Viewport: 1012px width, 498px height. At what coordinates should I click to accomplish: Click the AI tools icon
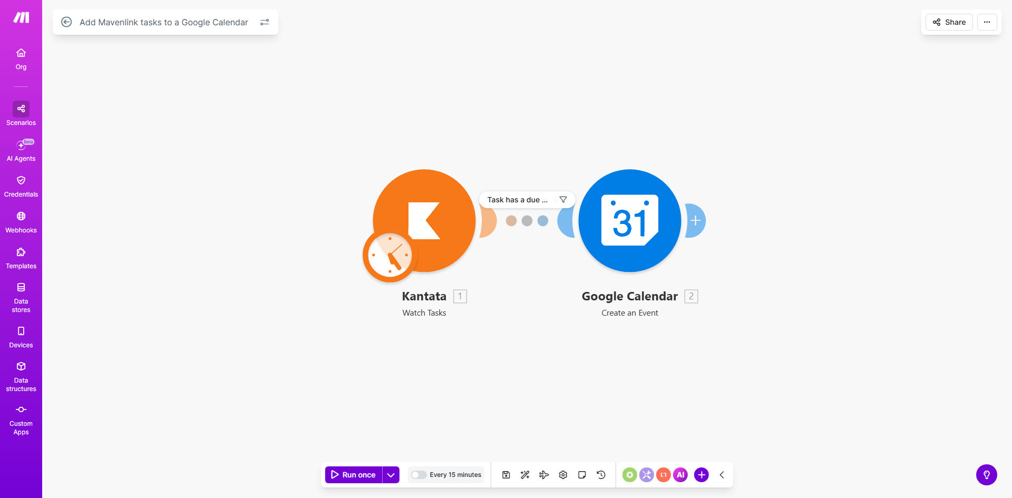tap(680, 475)
